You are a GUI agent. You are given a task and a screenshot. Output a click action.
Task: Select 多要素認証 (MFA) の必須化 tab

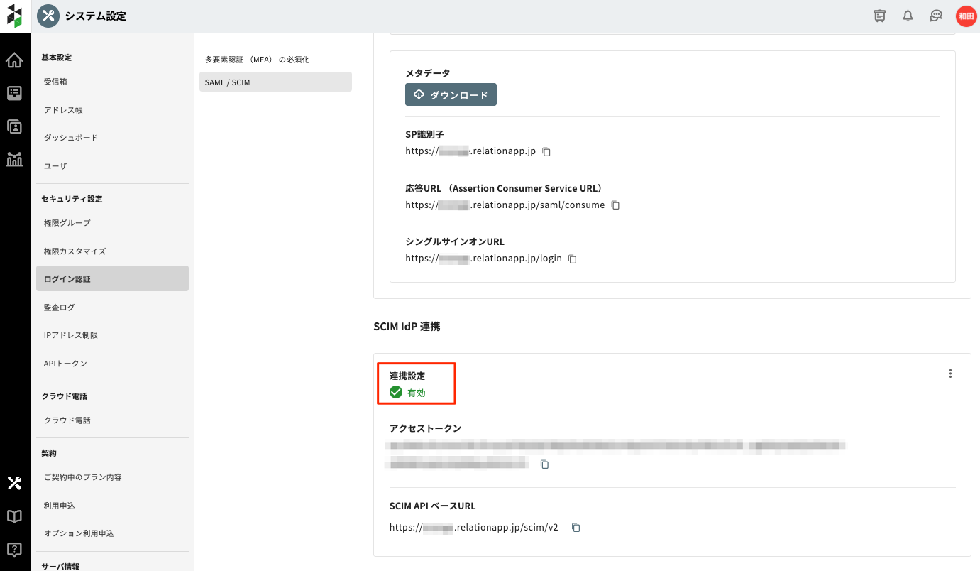pos(258,60)
